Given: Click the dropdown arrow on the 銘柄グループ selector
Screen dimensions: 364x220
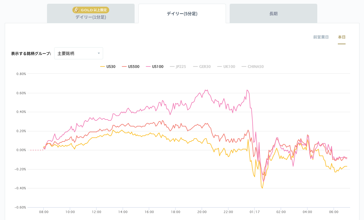Looking at the screenshot, I should (x=98, y=53).
